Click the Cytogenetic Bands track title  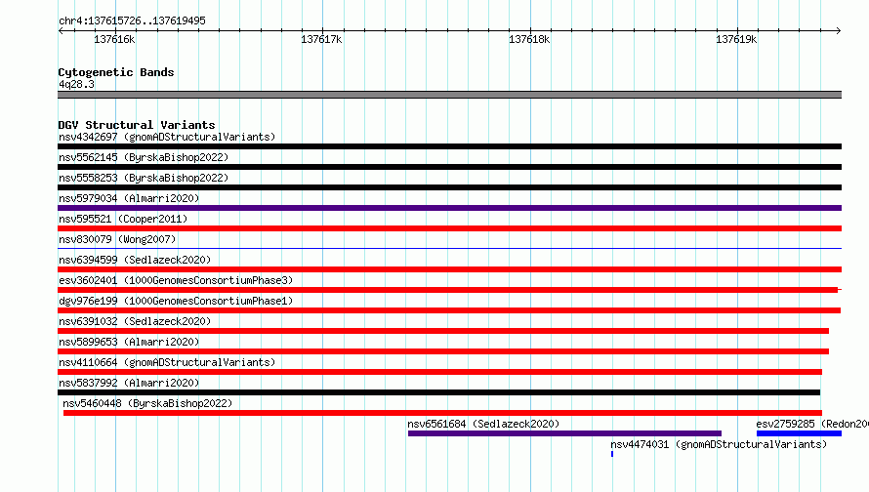[x=116, y=72]
